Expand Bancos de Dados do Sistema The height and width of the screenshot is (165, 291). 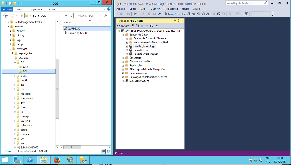[x=127, y=38]
